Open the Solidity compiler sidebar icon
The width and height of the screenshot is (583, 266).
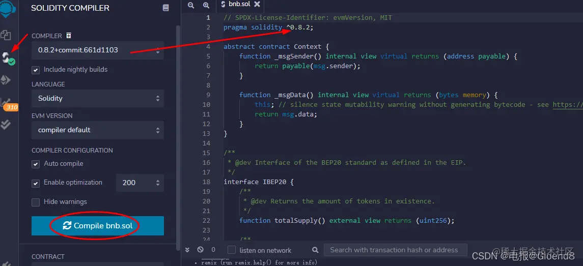coord(7,58)
